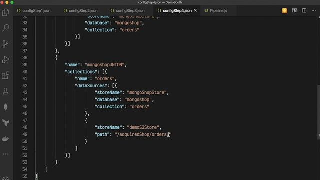Open the Manage gear settings icon
This screenshot has height=180, width=320.
click(x=5, y=178)
